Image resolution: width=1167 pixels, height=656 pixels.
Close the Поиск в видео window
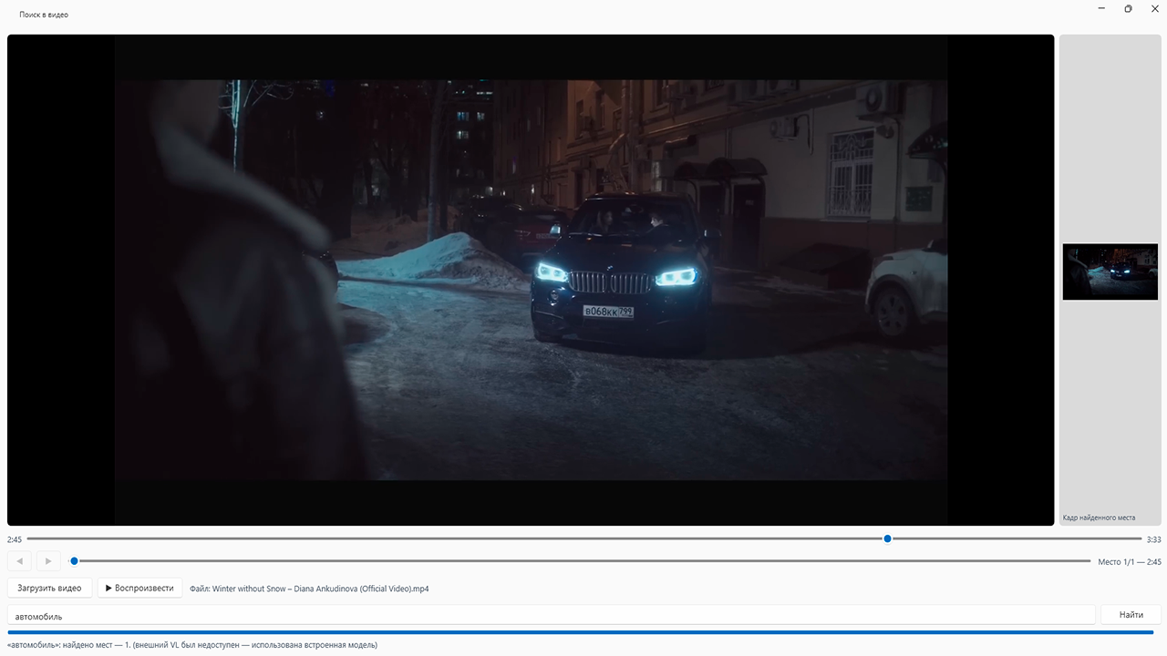pyautogui.click(x=1154, y=9)
